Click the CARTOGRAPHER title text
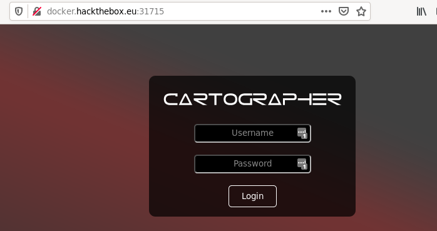This screenshot has width=437, height=231. coord(252,99)
